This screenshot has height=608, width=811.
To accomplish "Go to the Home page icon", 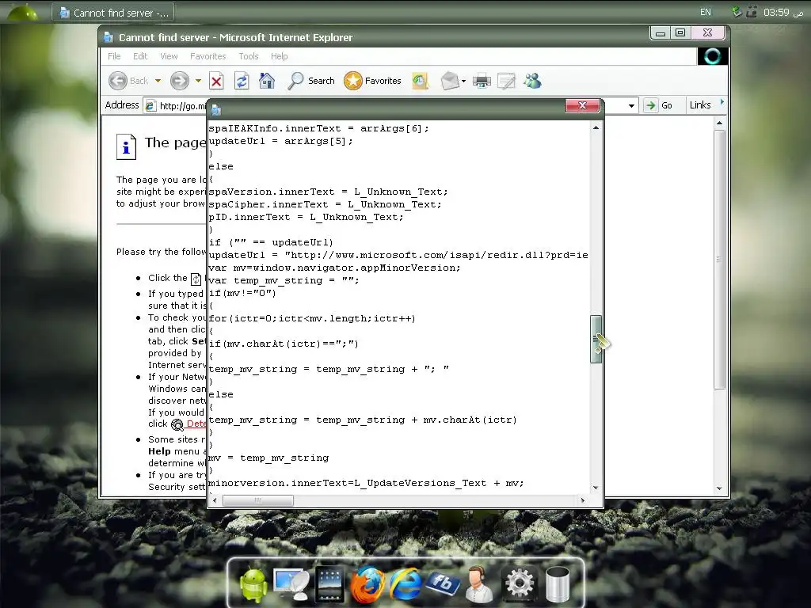I will pyautogui.click(x=267, y=81).
